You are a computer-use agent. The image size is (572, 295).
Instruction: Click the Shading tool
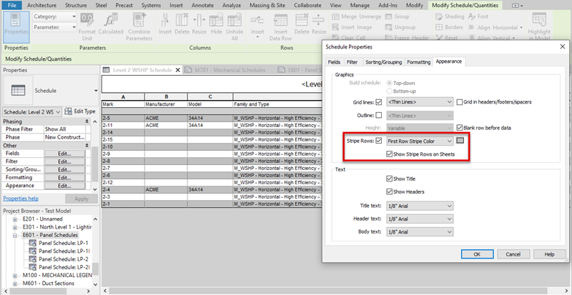click(x=450, y=16)
